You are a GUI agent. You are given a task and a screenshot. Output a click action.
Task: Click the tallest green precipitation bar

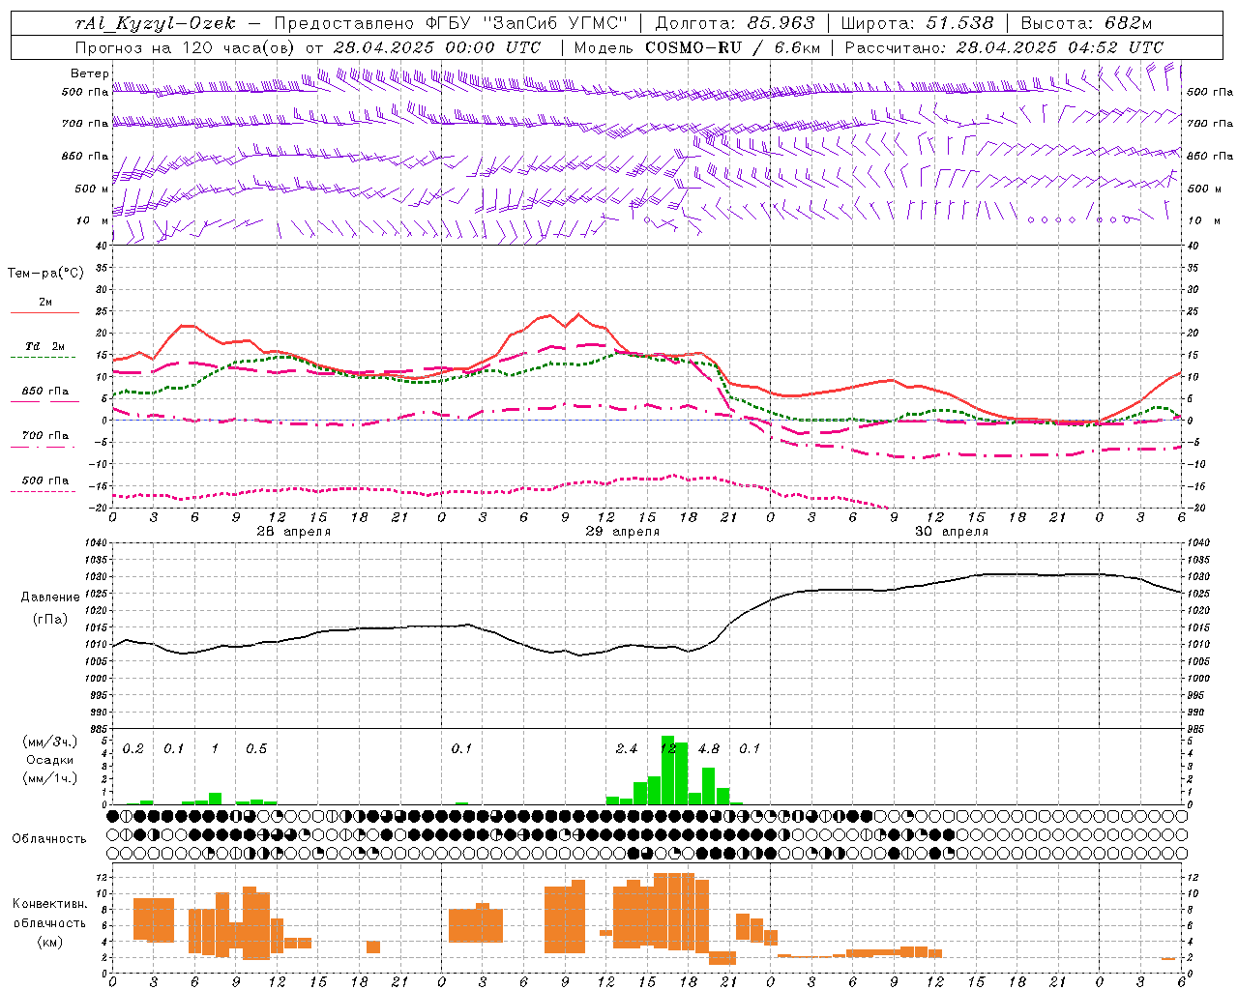tap(668, 771)
